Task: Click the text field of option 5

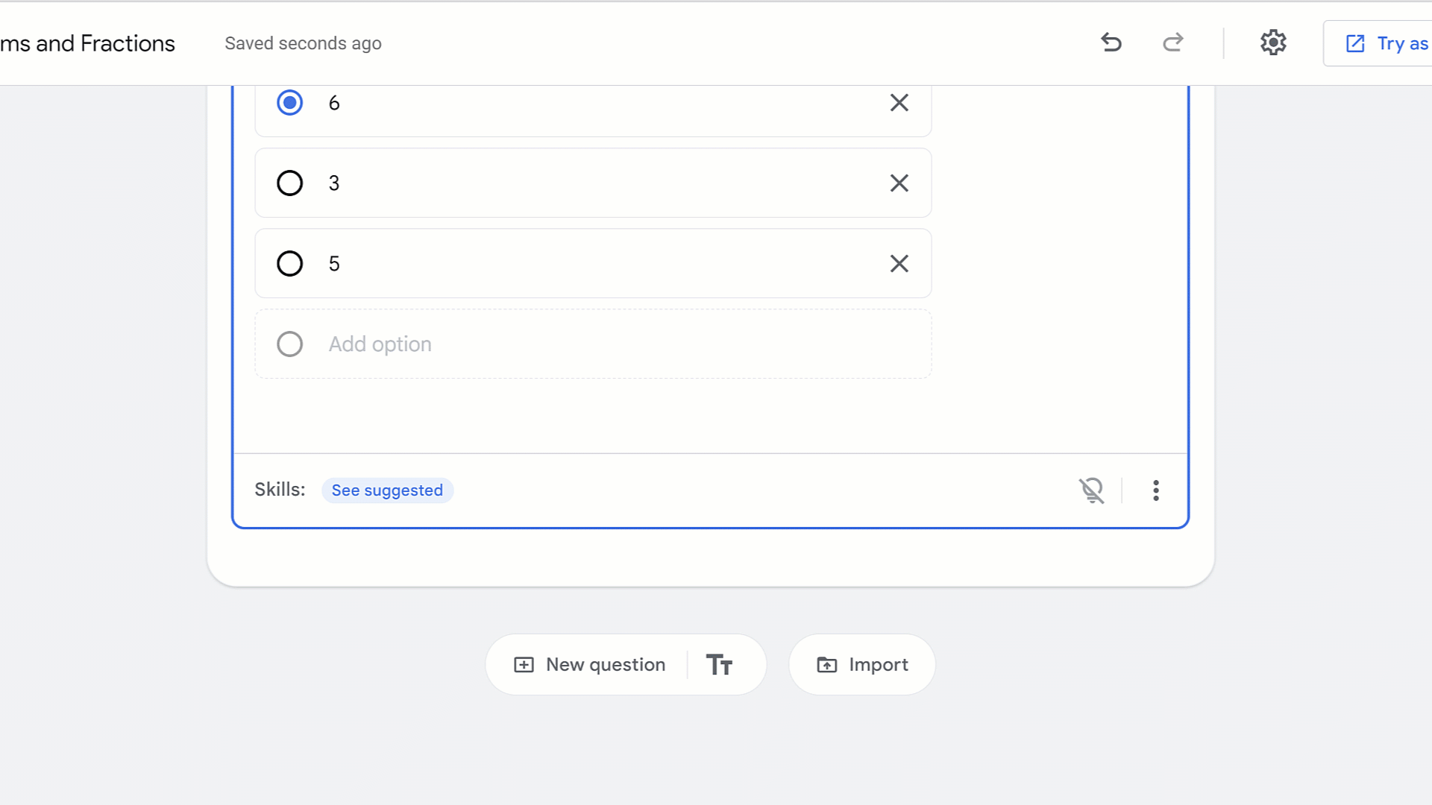Action: click(x=597, y=264)
